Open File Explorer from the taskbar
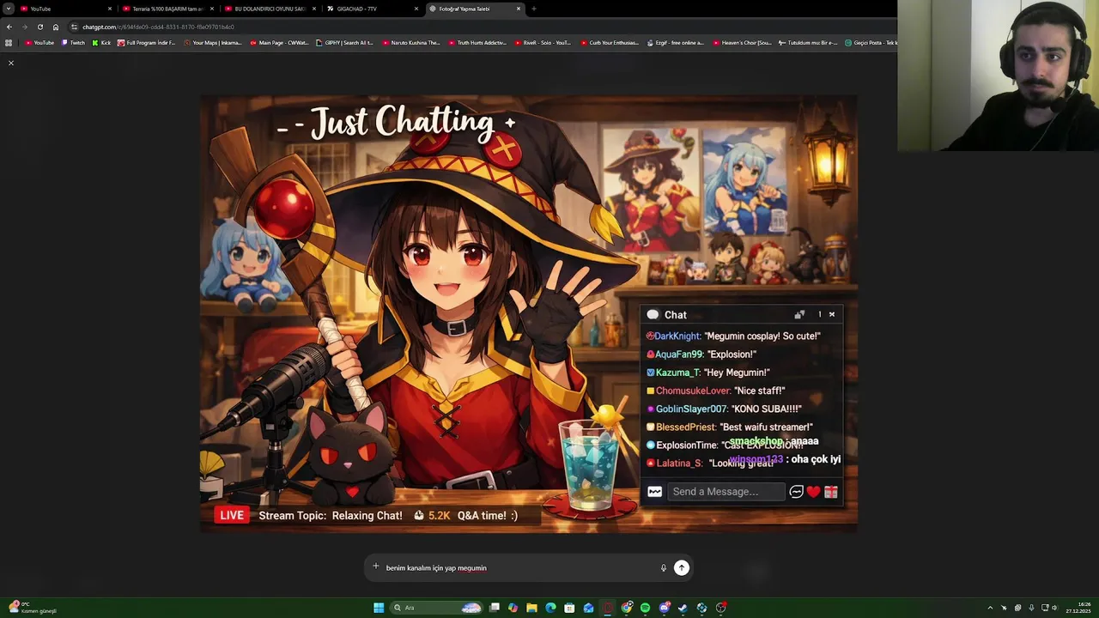 point(531,608)
